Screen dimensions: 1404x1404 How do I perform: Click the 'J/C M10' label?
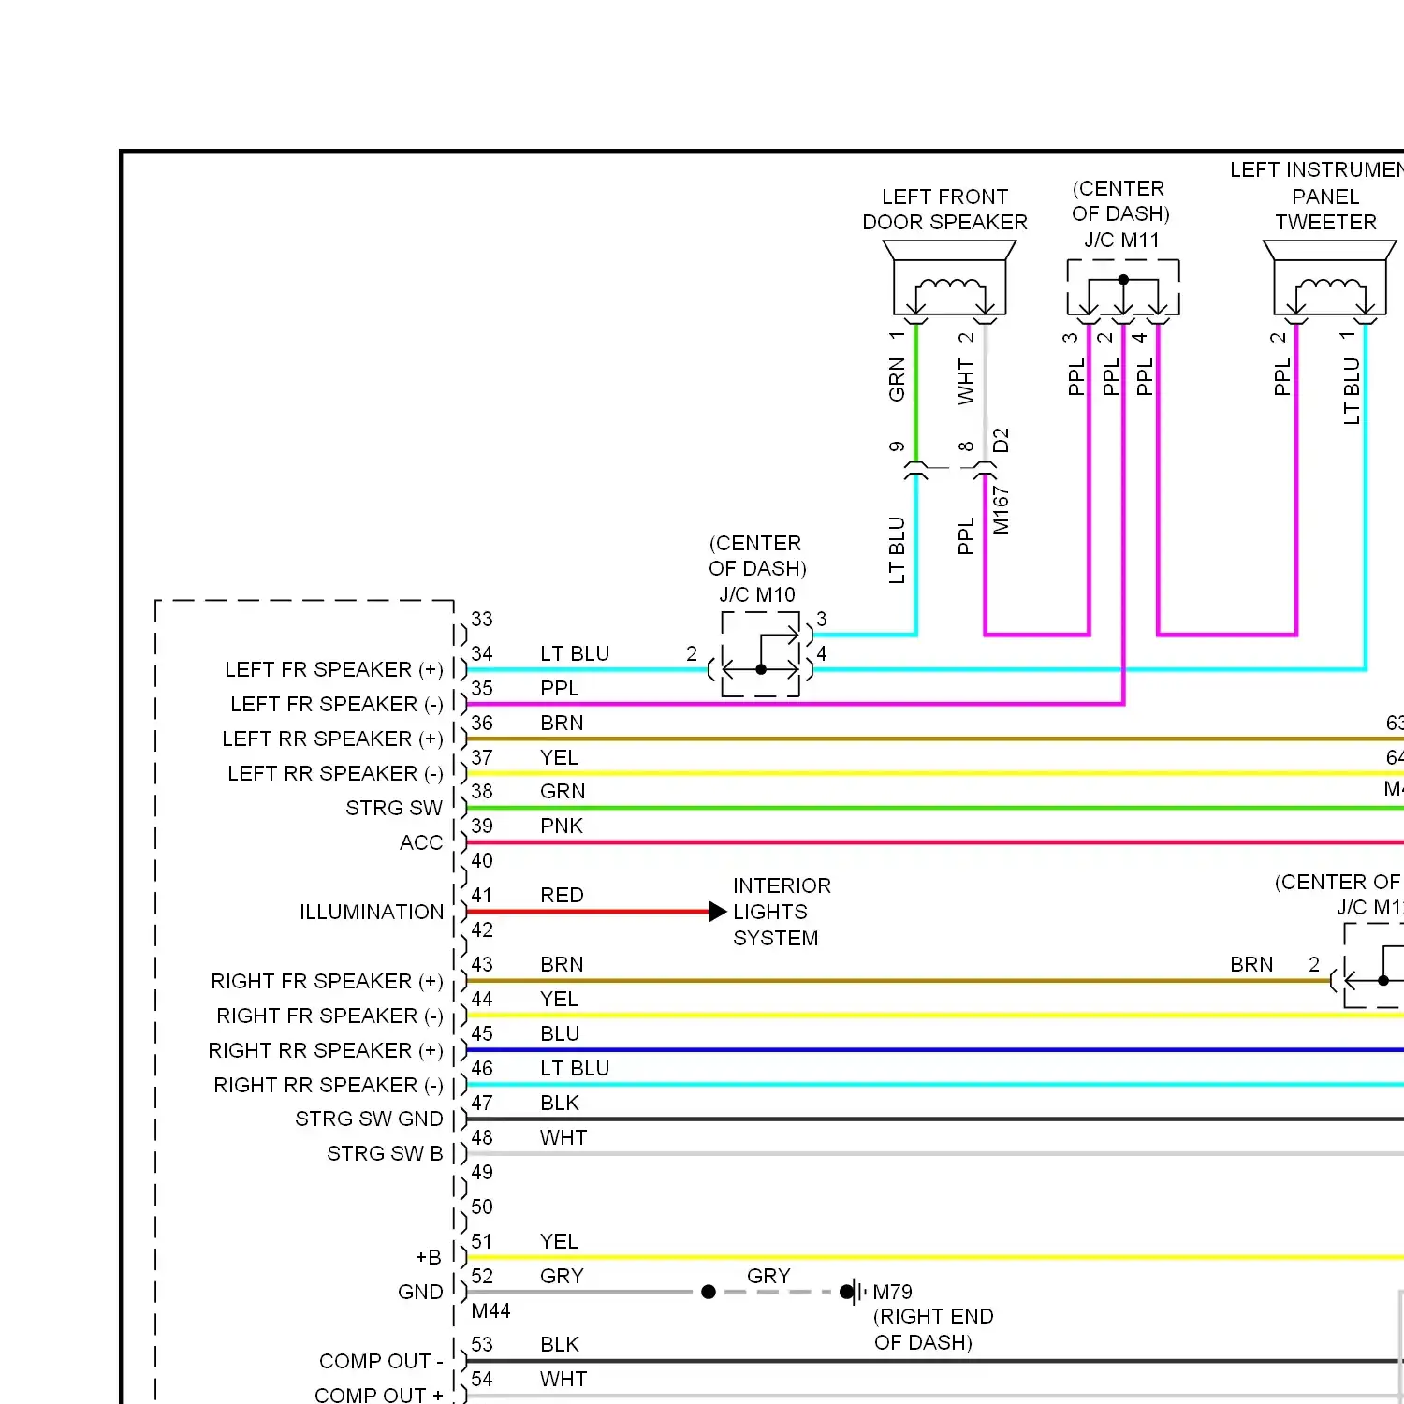pyautogui.click(x=757, y=594)
